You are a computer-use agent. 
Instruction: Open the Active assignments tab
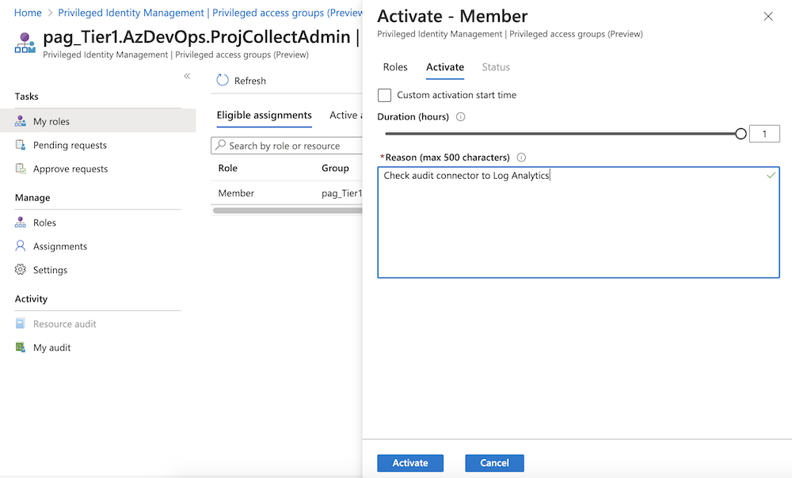345,115
